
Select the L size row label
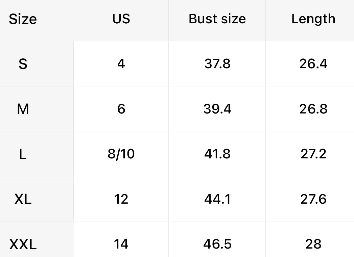tap(23, 154)
